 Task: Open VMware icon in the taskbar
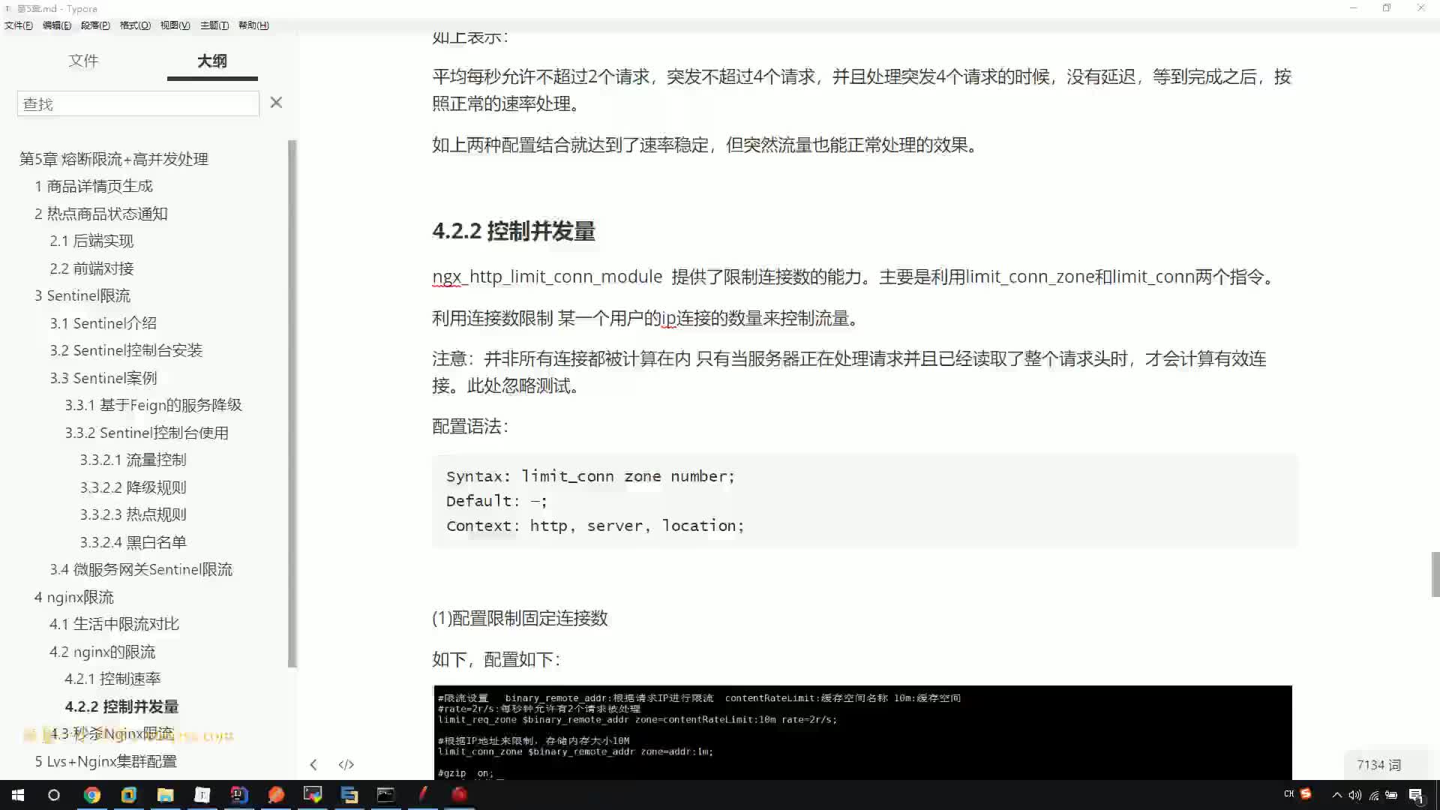(129, 795)
